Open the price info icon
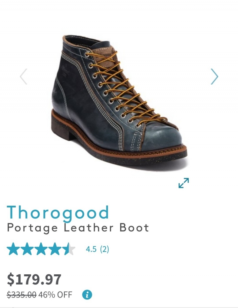This screenshot has height=308, width=238. (x=87, y=295)
